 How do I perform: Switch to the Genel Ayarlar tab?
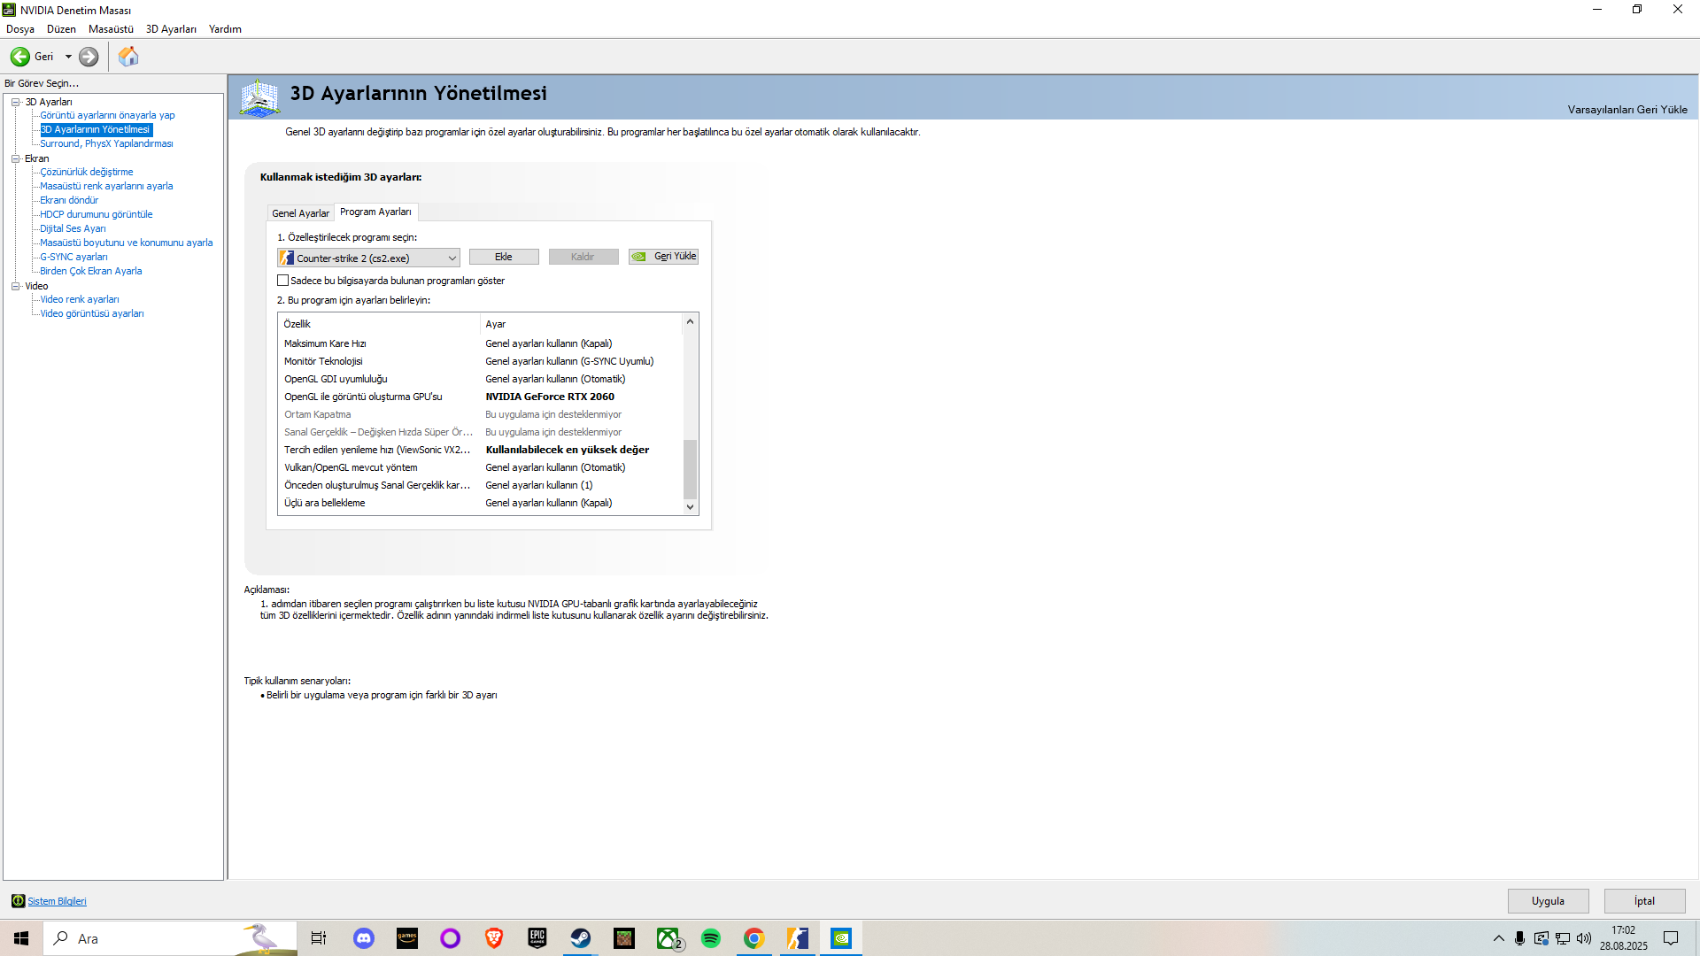[x=300, y=213]
